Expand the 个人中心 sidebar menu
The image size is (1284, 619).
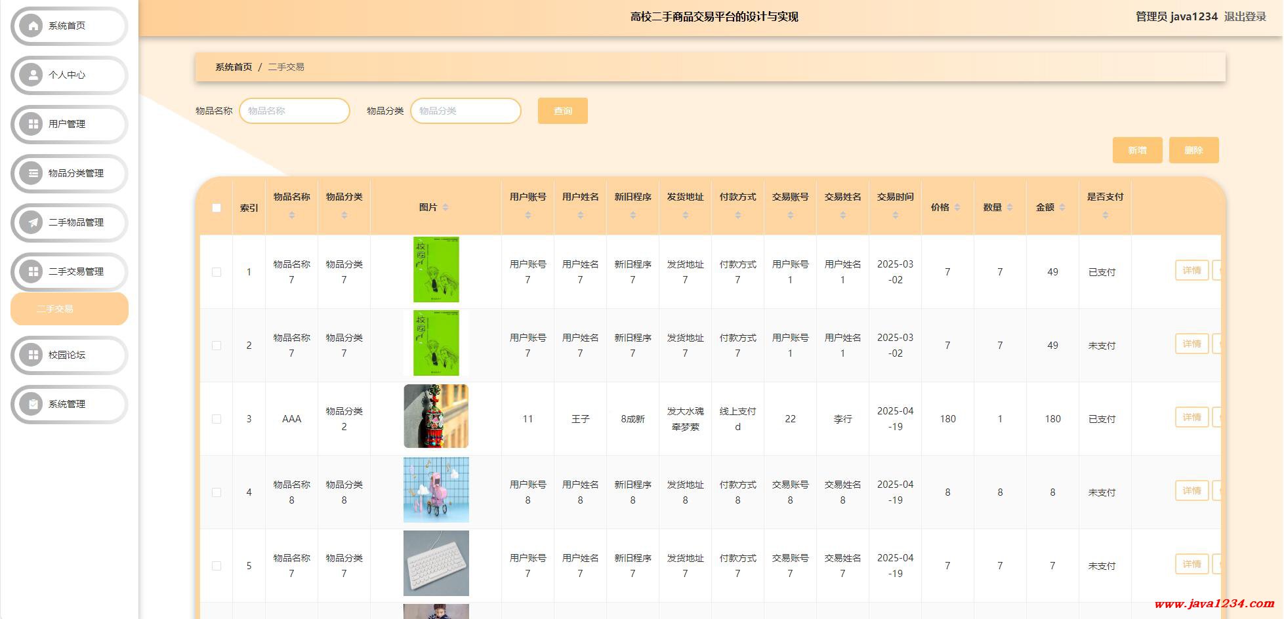pyautogui.click(x=70, y=75)
